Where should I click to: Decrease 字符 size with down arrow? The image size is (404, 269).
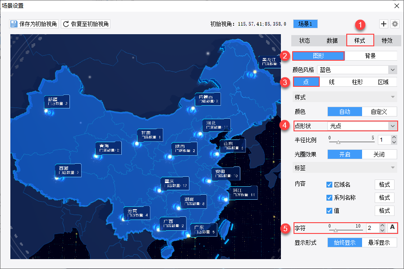[x=382, y=230]
